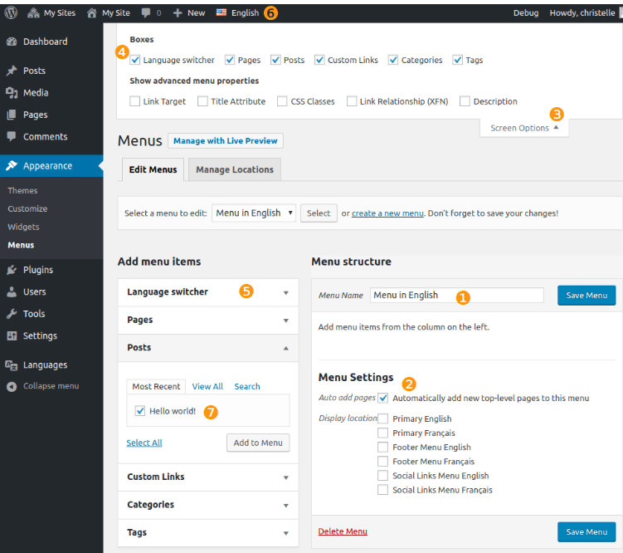Click the Languages translate icon
The width and height of the screenshot is (623, 553).
(12, 365)
